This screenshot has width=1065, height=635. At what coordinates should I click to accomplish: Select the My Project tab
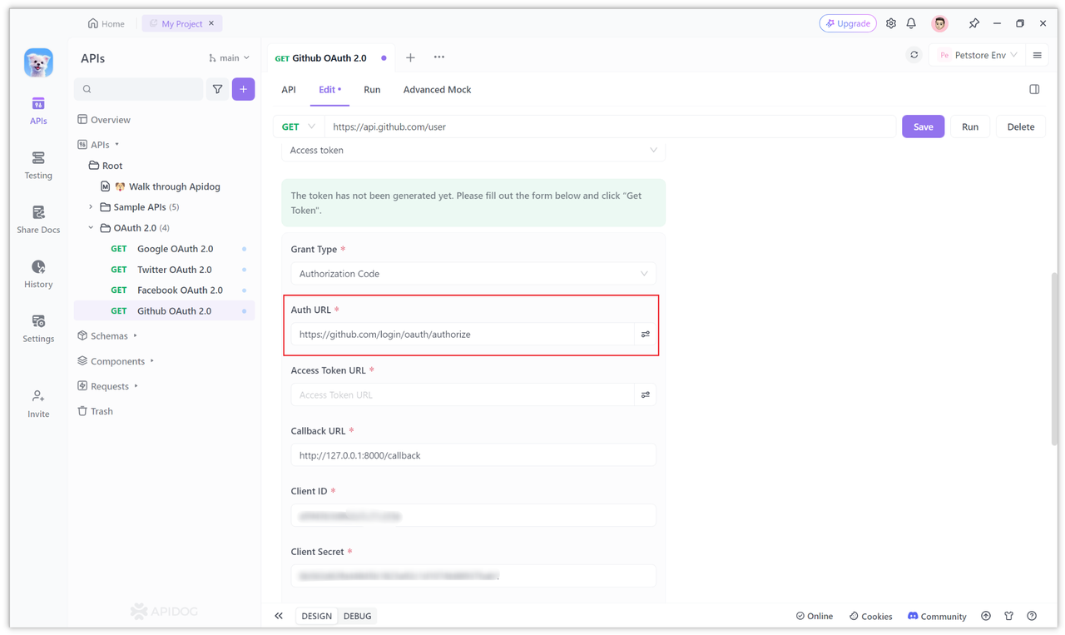click(181, 23)
